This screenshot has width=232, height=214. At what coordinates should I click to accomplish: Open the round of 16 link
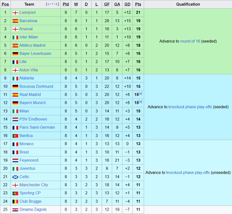tap(190, 41)
